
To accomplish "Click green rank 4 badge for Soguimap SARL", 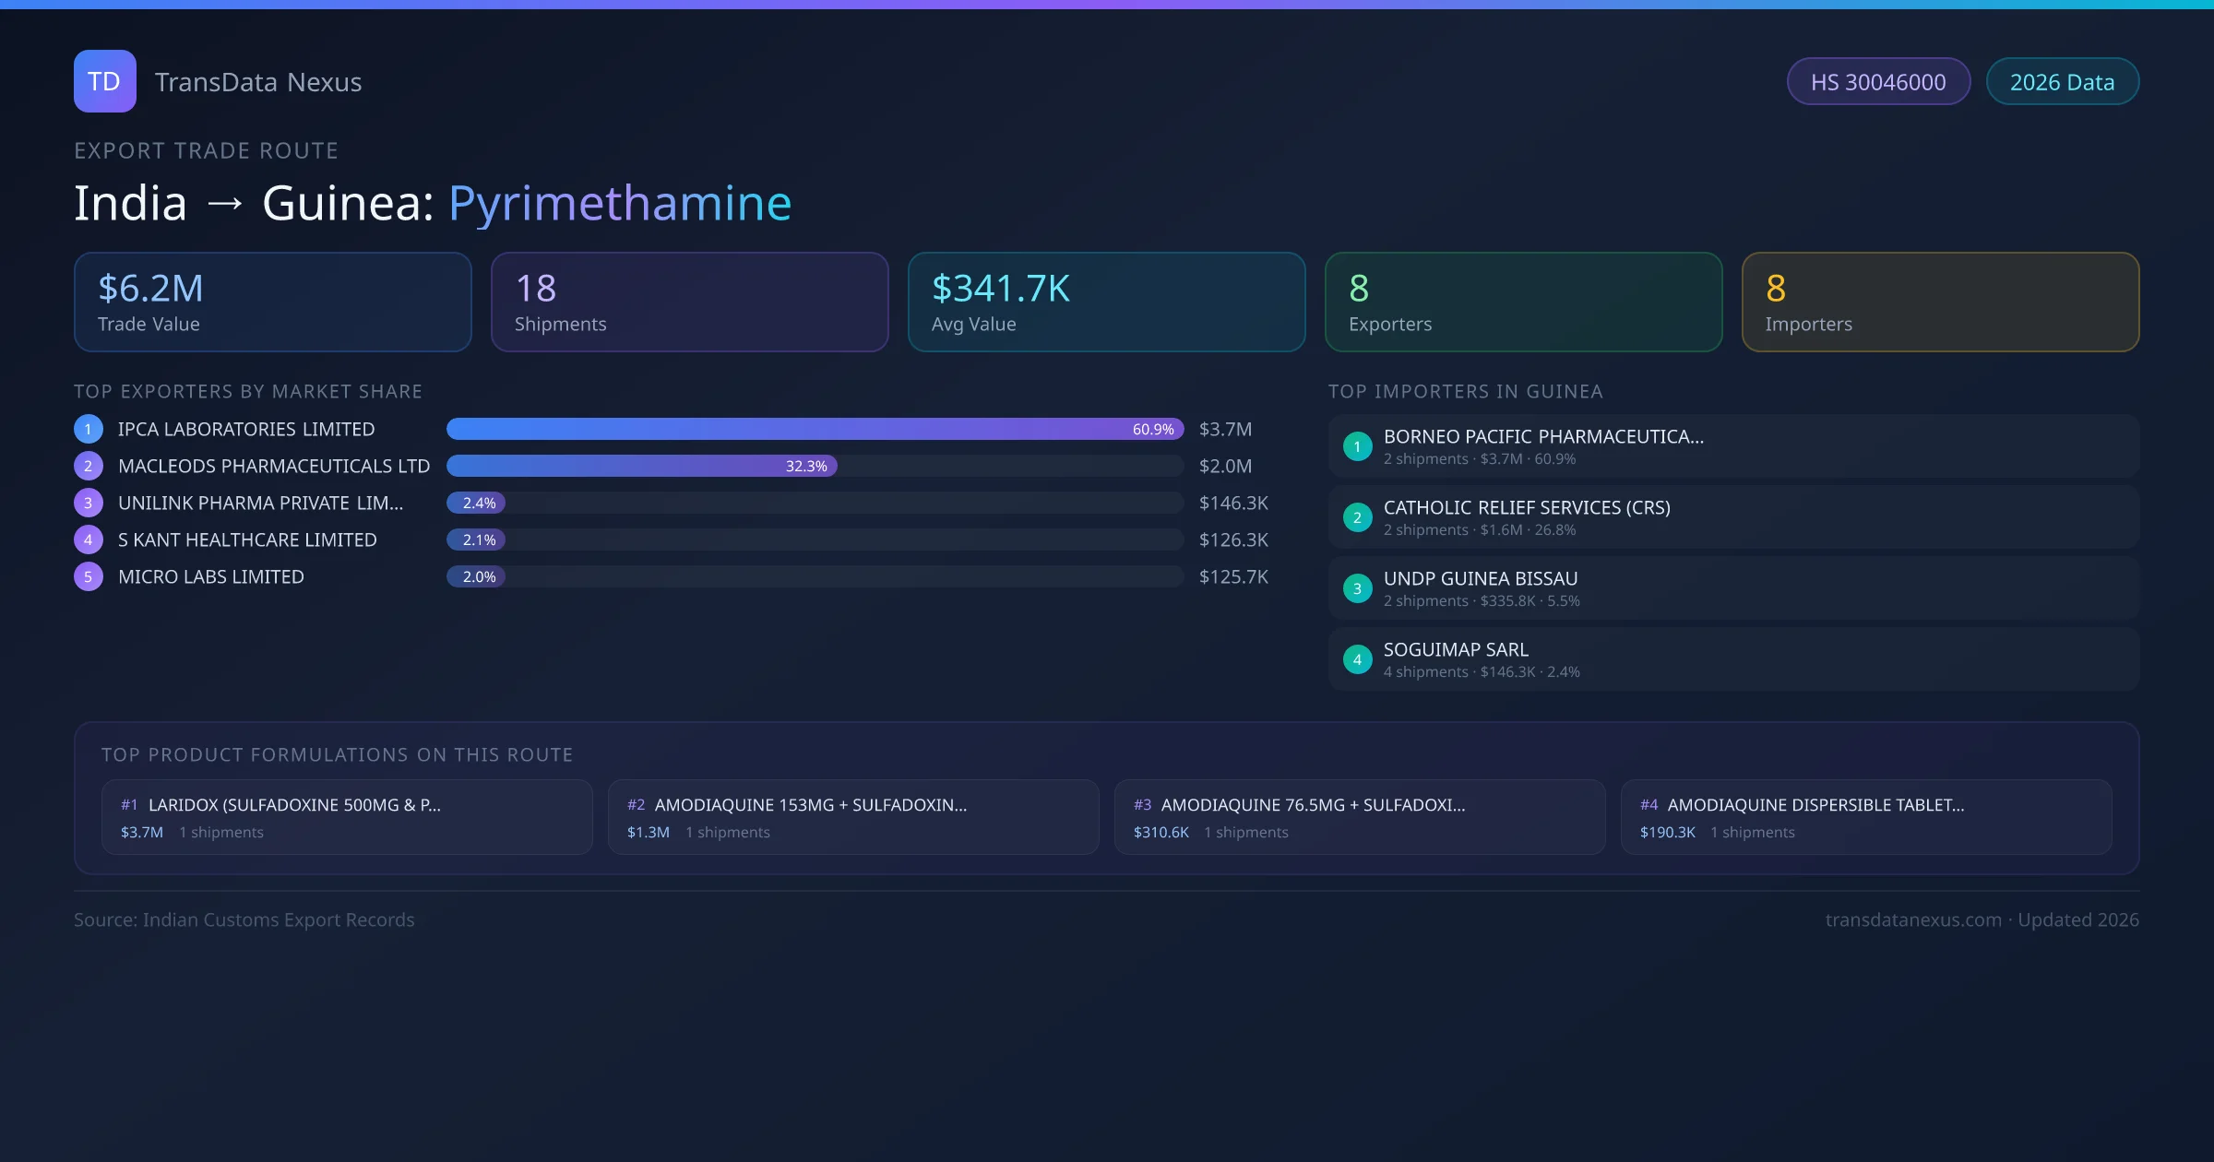I will click(x=1357, y=659).
